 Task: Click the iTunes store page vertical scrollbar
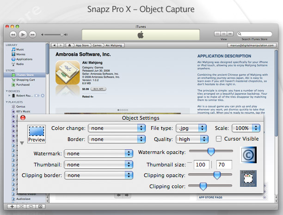click(276, 93)
